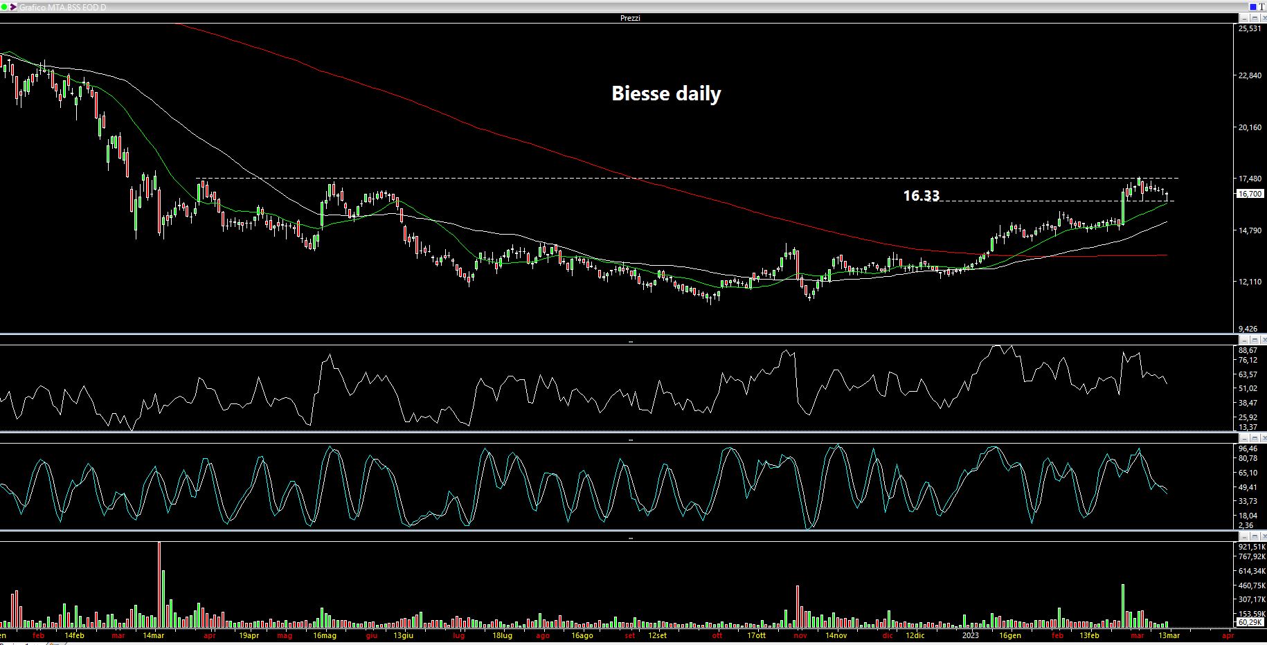Click the 25,531 price axis value
The image size is (1267, 645).
pyautogui.click(x=1250, y=28)
